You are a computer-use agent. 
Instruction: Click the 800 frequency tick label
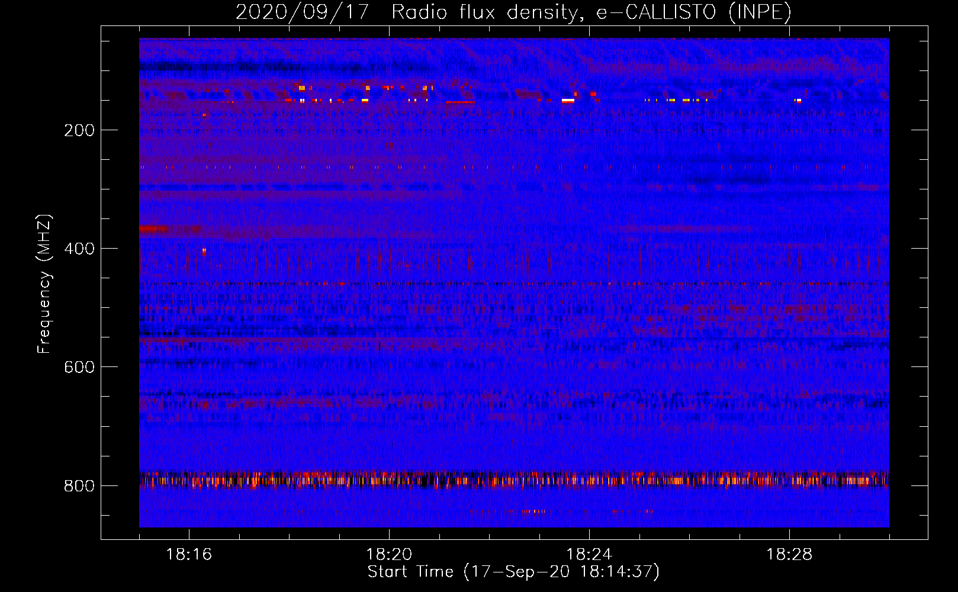tap(79, 486)
